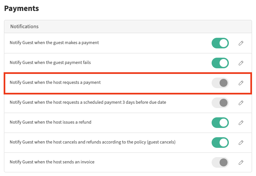Disable the guest cancels refund policy toggle
The width and height of the screenshot is (256, 176).
coord(220,143)
